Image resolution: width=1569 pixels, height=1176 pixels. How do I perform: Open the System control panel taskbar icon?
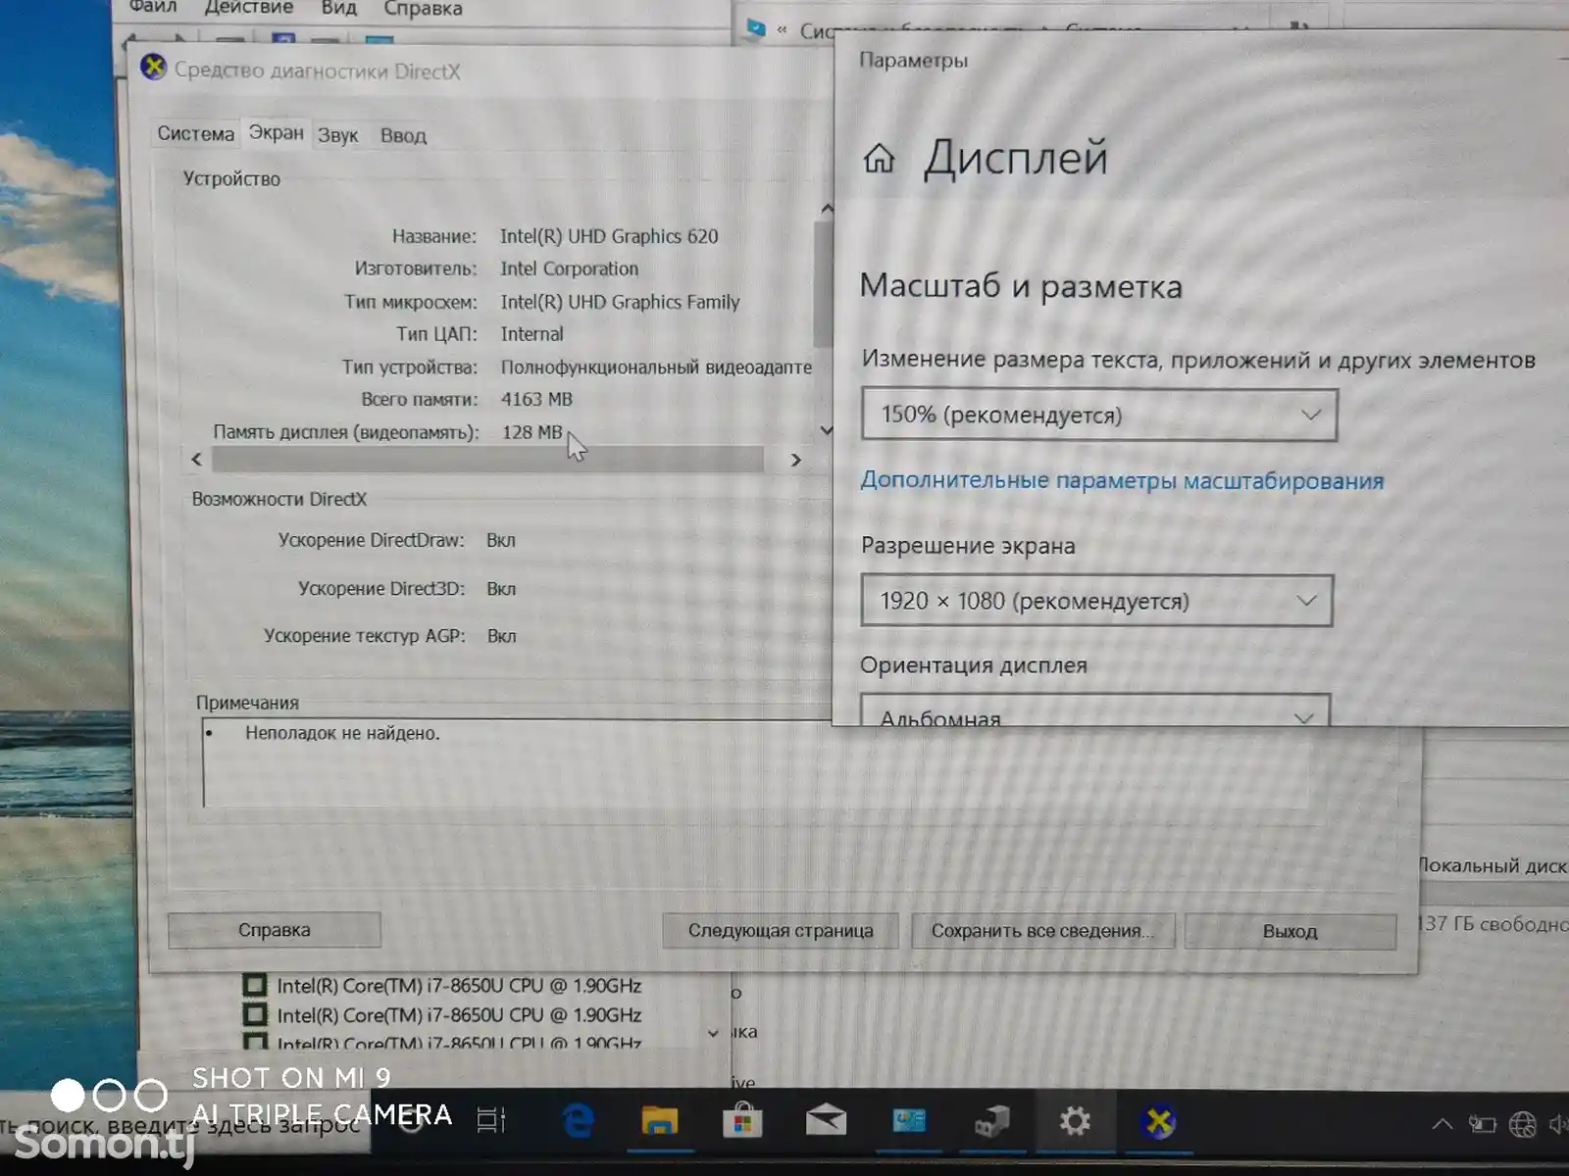pyautogui.click(x=909, y=1119)
